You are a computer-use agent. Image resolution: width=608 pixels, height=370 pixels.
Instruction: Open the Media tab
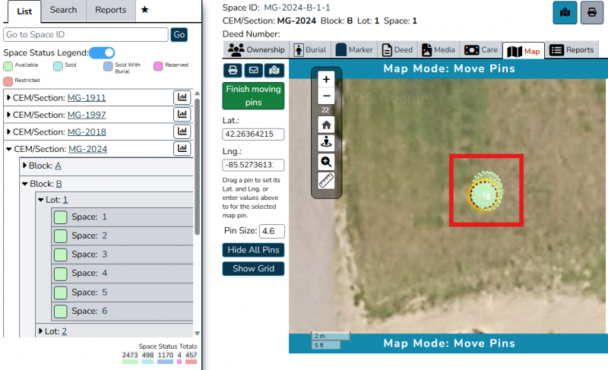(439, 49)
